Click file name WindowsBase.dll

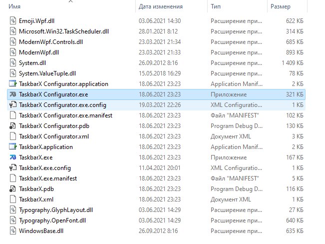tap(41, 231)
